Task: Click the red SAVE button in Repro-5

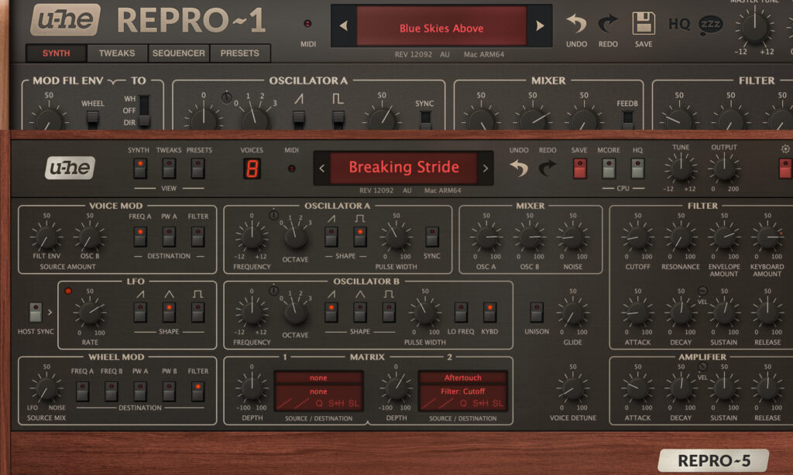Action: coord(579,168)
